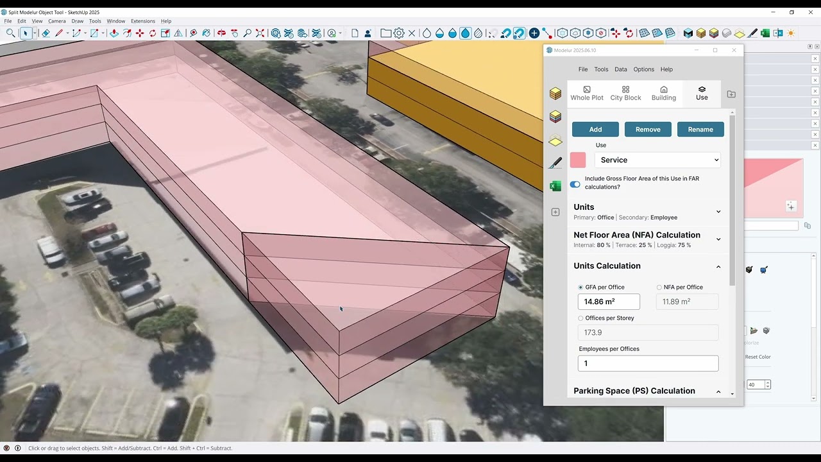The width and height of the screenshot is (821, 462).
Task: Click the plus-box icon in Modelur sidebar
Action: pos(555,212)
